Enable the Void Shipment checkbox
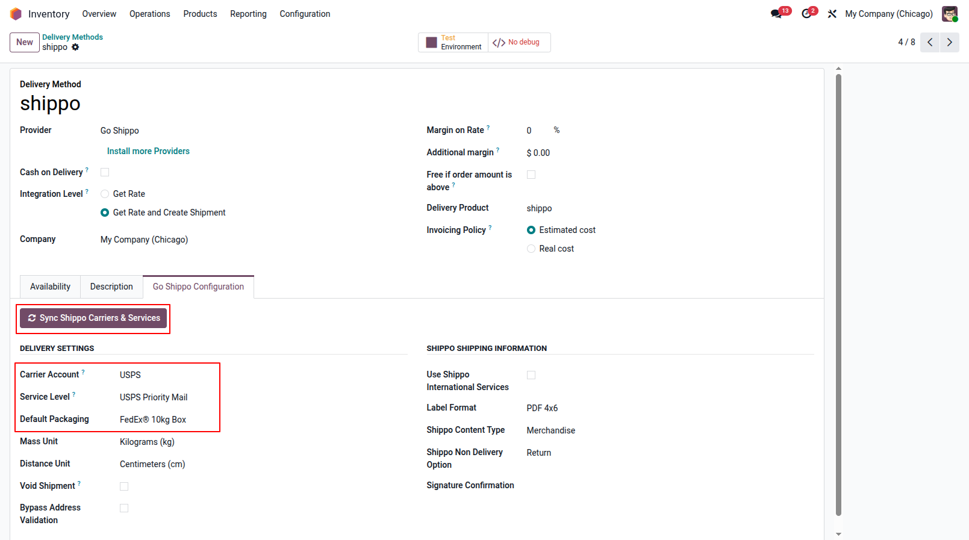 click(x=124, y=486)
